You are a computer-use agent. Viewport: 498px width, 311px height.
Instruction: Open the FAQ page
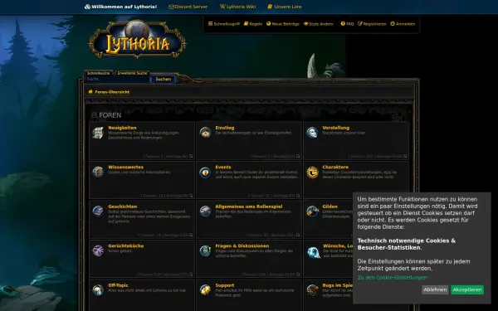[347, 24]
